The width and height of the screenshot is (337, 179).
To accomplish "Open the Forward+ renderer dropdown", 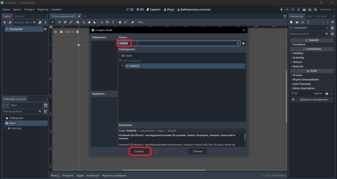I will [x=327, y=10].
